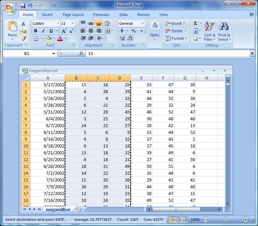This screenshot has height=226, width=258.
Task: Open the Borders dropdown arrow
Action: click(41, 38)
